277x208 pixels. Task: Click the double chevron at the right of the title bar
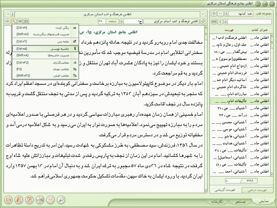point(203,14)
